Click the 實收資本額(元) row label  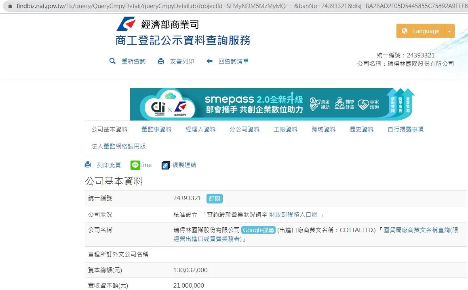pos(108,285)
